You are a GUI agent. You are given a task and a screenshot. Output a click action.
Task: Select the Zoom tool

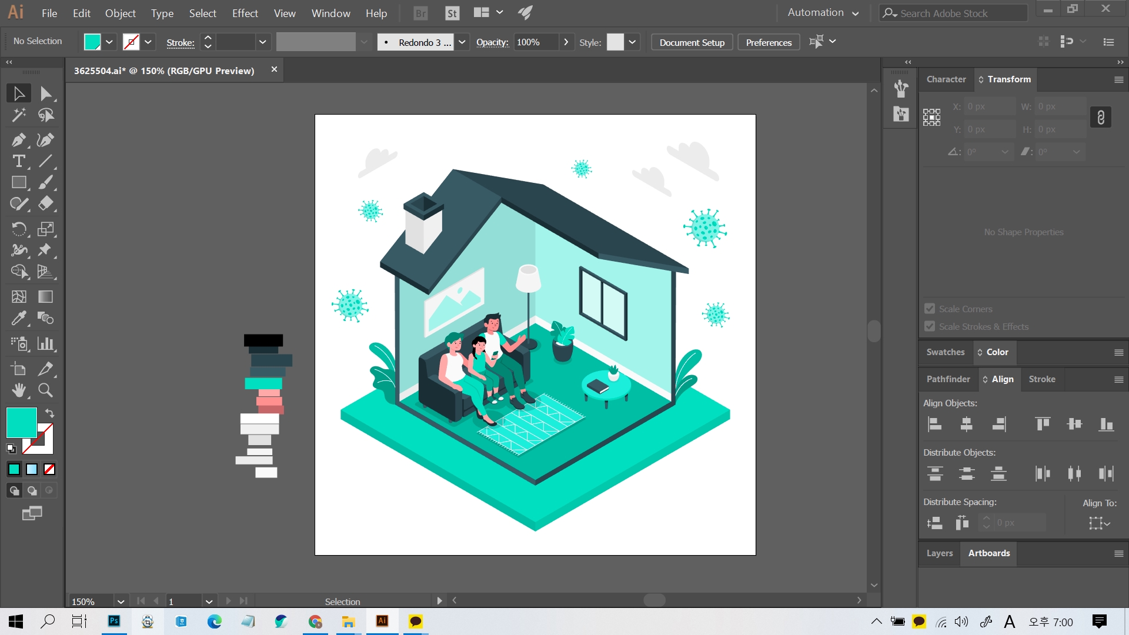[x=45, y=390]
